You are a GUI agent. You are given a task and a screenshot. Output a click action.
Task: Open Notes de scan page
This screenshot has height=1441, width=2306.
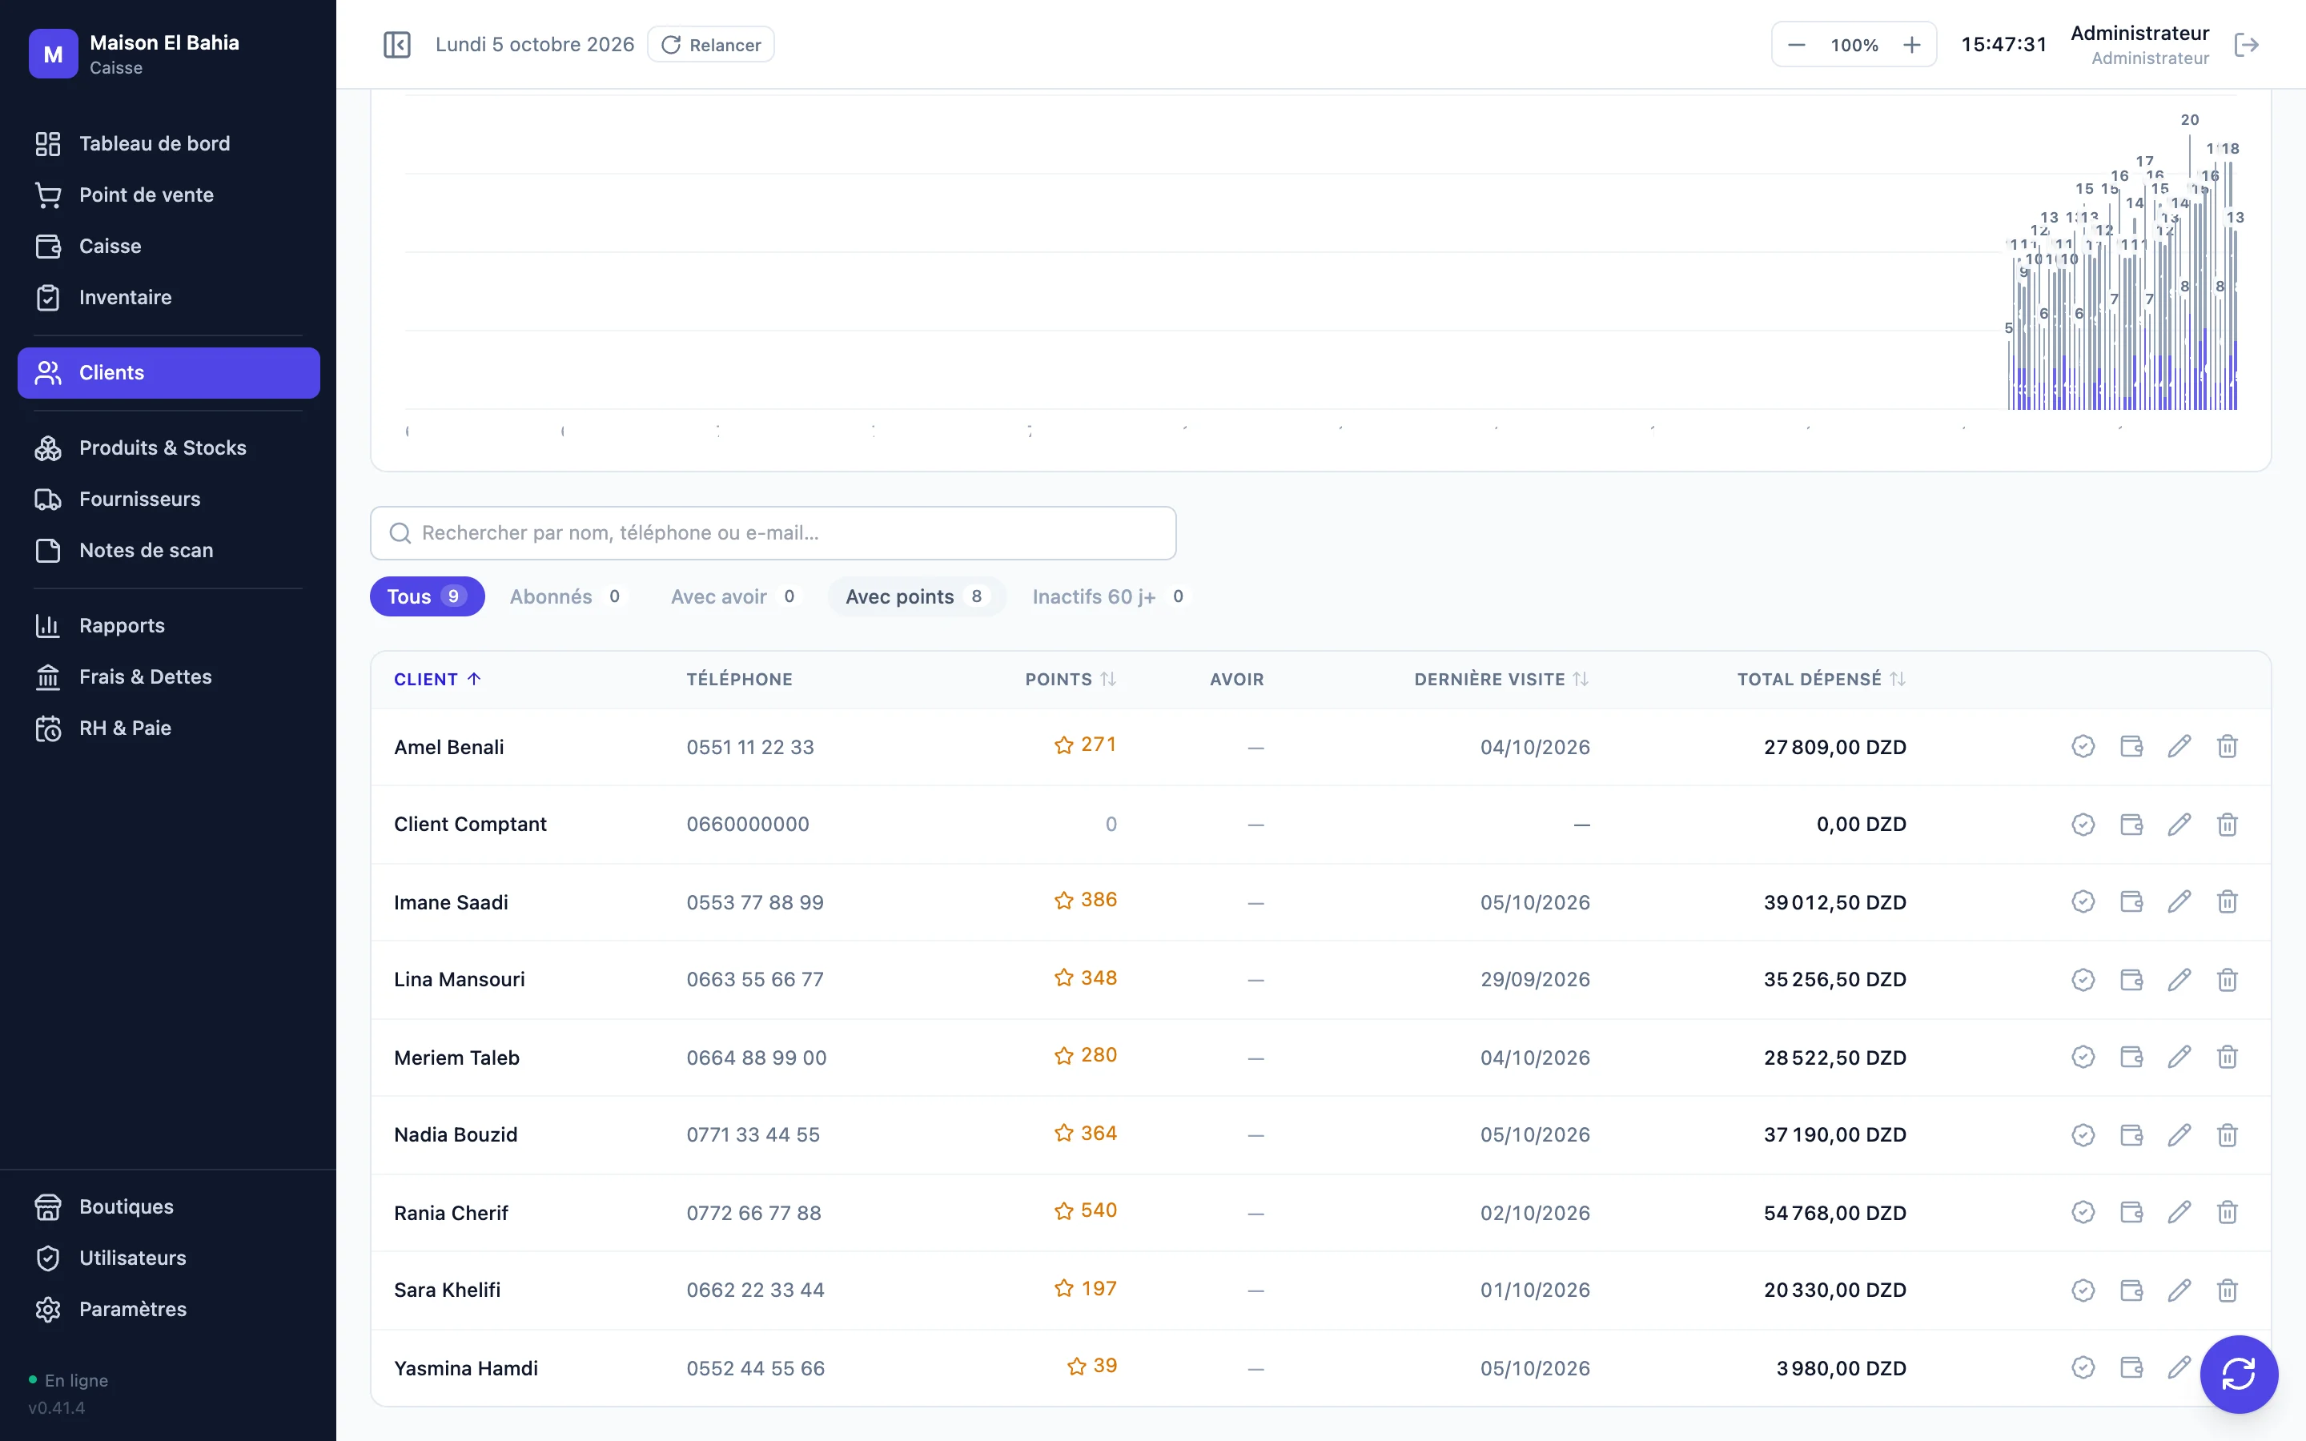tap(169, 551)
